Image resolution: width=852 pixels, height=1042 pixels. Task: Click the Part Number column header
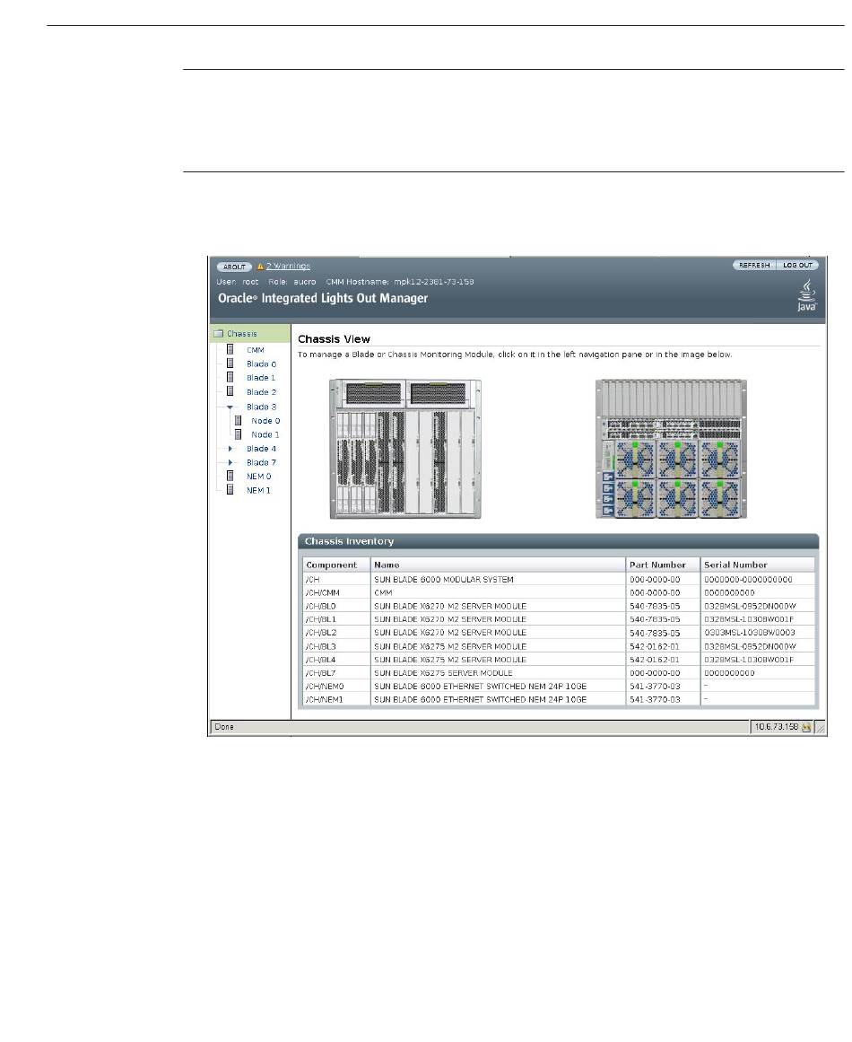[663, 565]
